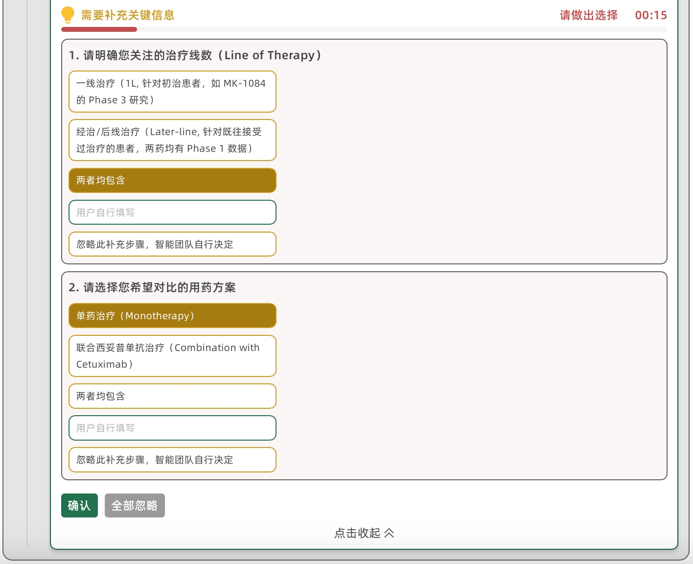The height and width of the screenshot is (564, 693).
Task: Click the grey 全部忽略 button
Action: (135, 505)
